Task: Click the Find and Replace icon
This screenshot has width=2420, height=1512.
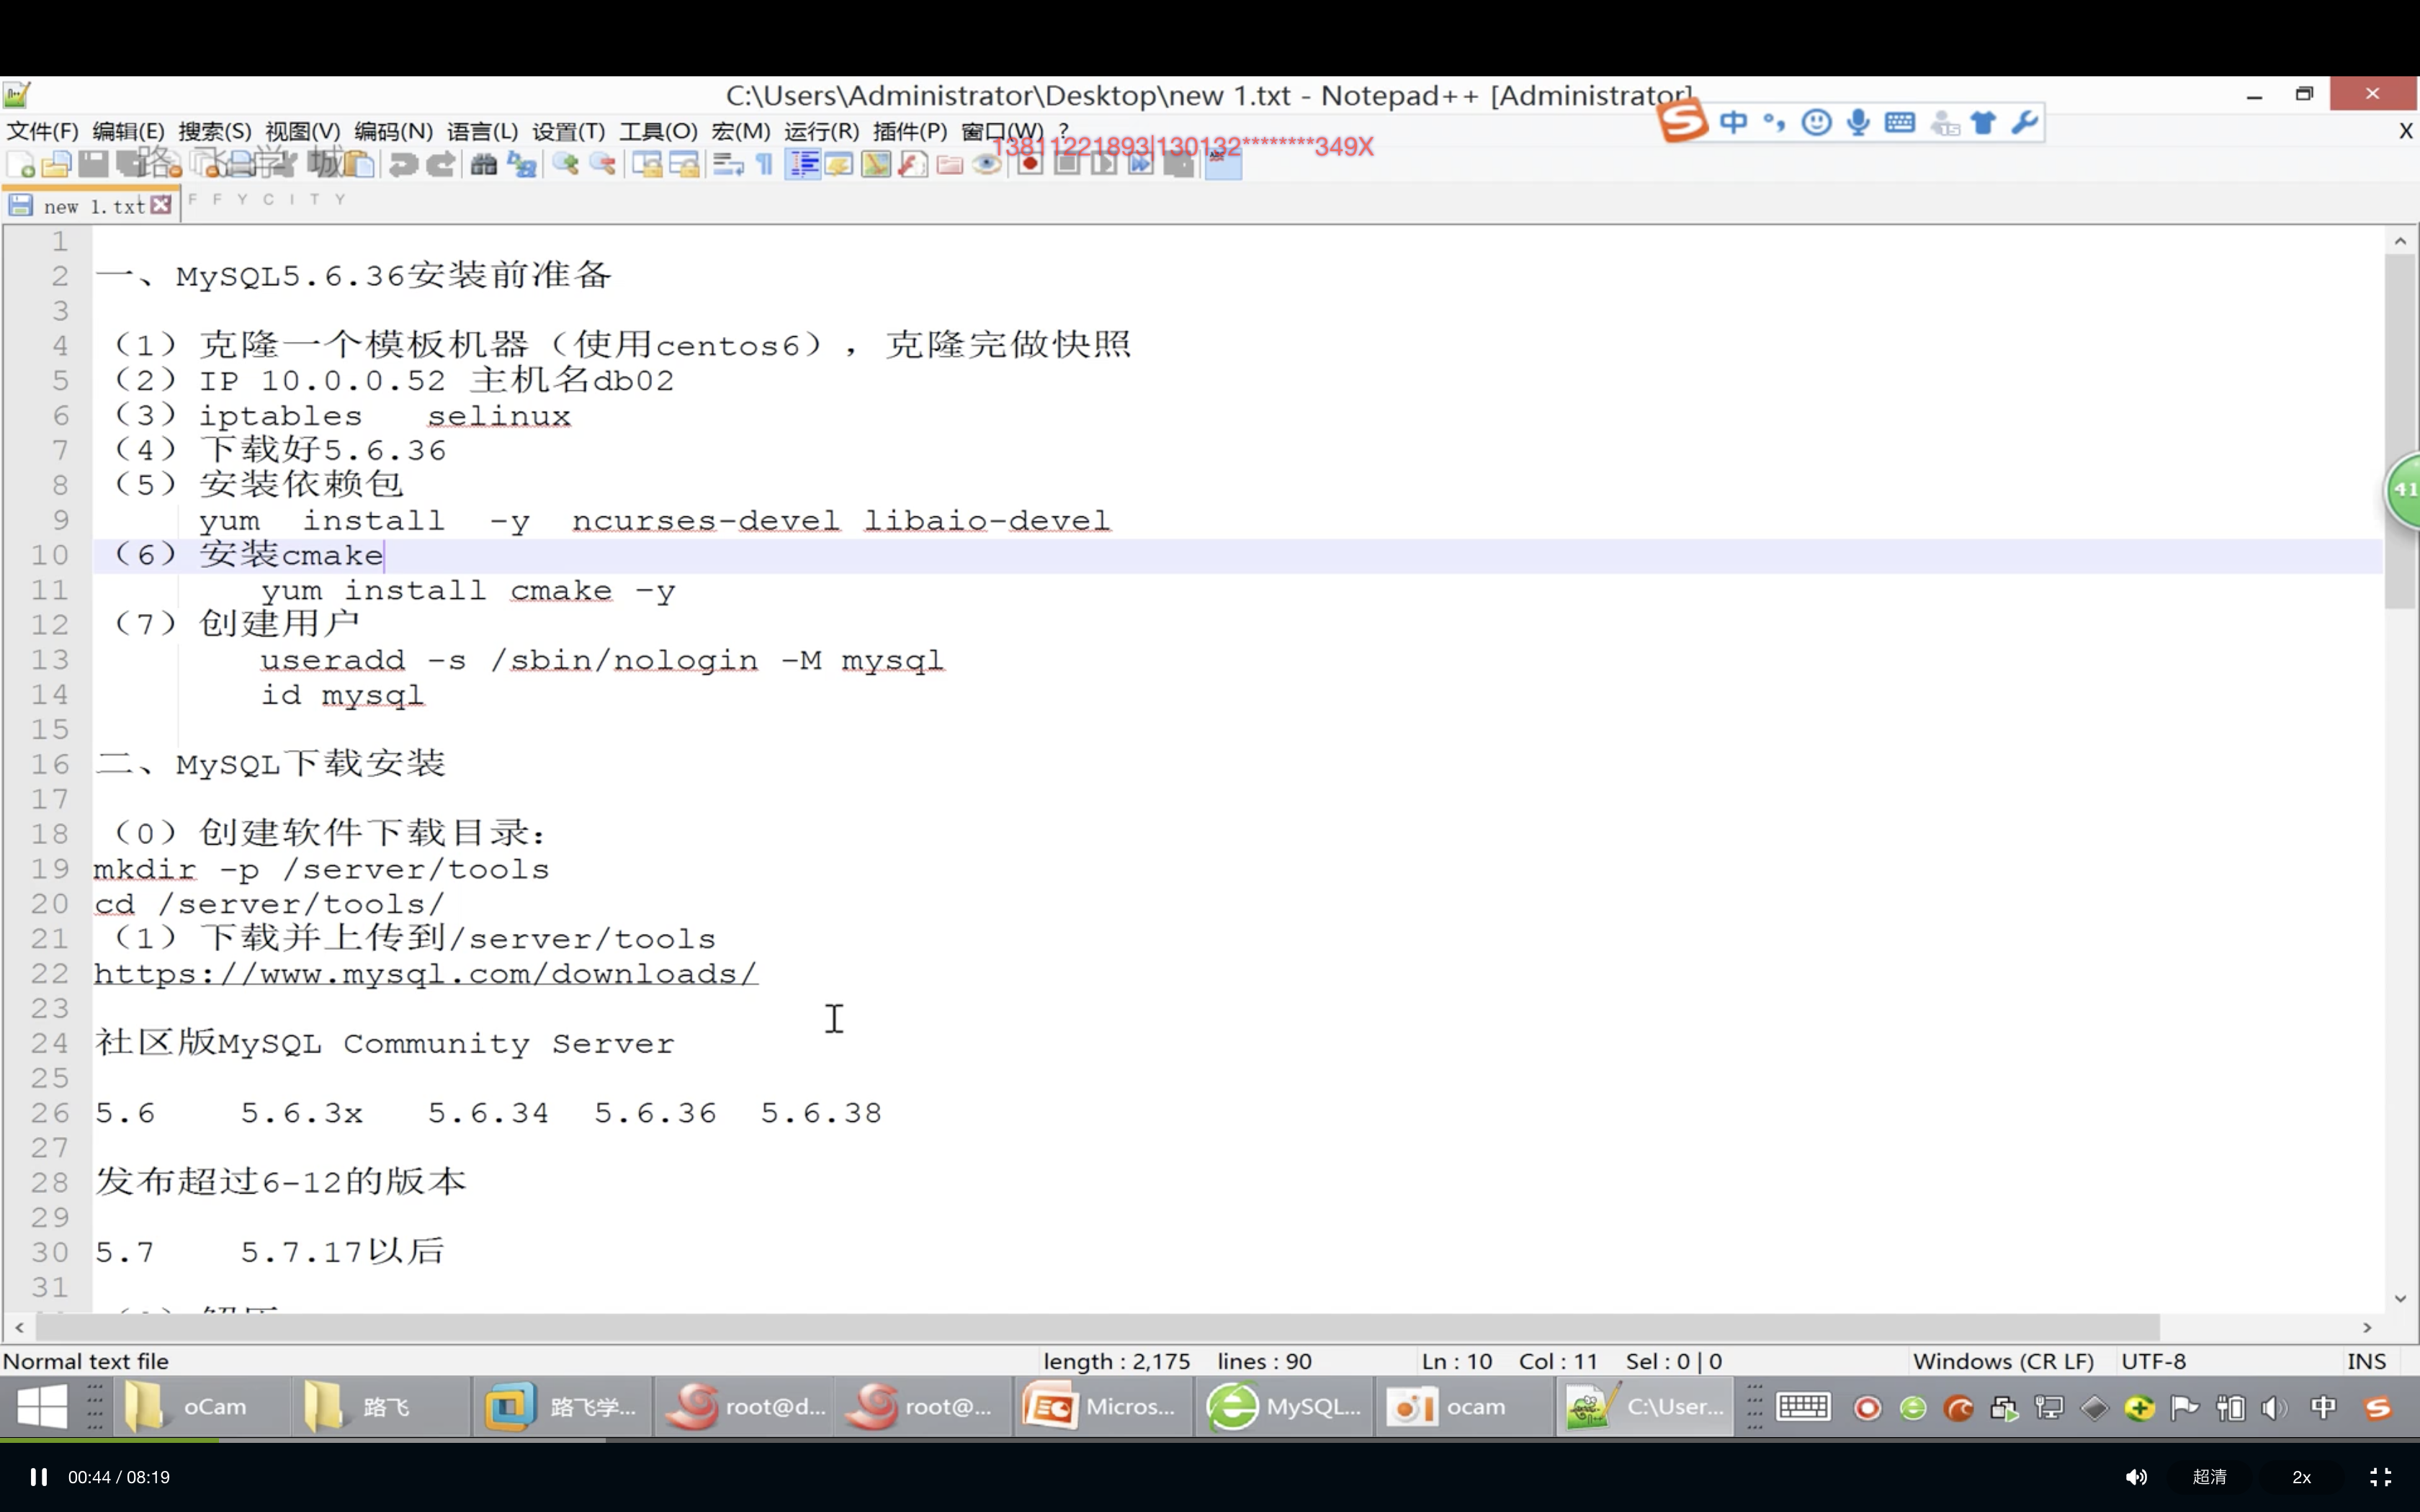Action: (522, 165)
